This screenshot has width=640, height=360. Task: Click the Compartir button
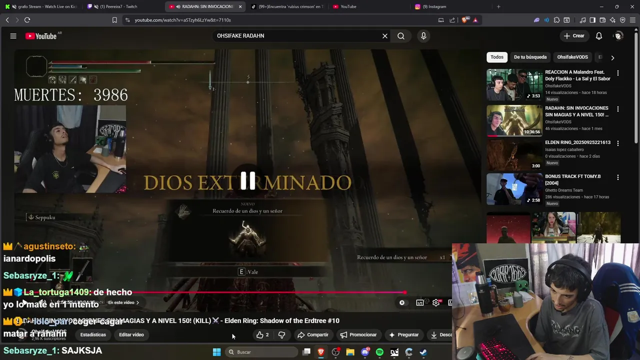coord(312,335)
